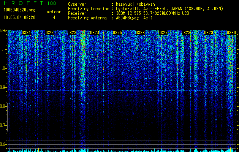This screenshot has height=152, width=239.
Task: Click the HROFFT program title
Action: click(x=24, y=3)
